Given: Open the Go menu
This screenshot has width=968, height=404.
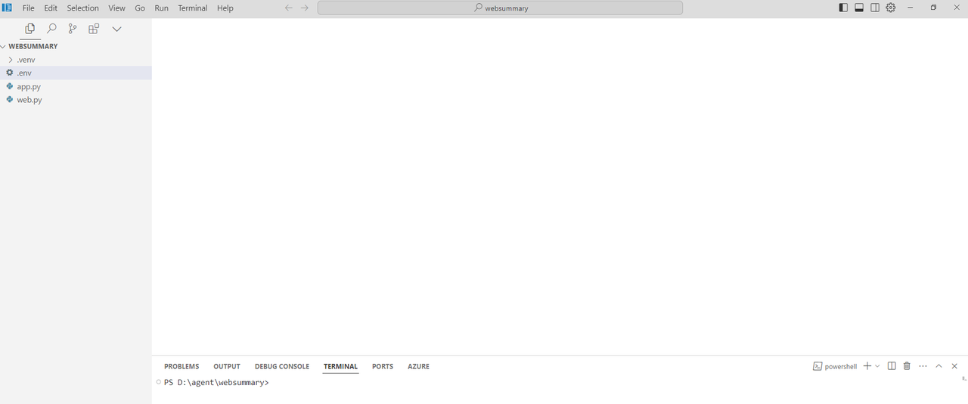Looking at the screenshot, I should [140, 8].
